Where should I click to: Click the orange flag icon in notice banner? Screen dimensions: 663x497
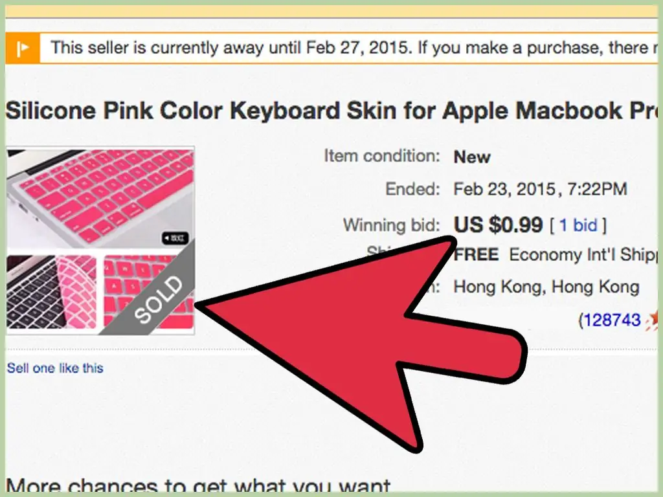(x=23, y=48)
